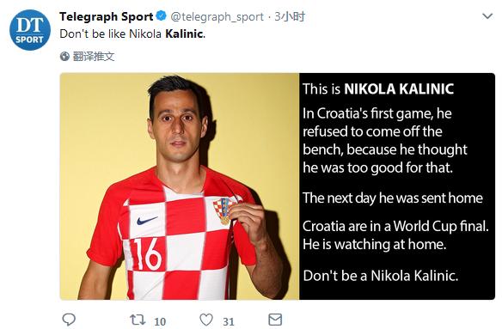This screenshot has height=329, width=502.
Task: Open the 3小时 timestamp link
Action: click(x=290, y=16)
